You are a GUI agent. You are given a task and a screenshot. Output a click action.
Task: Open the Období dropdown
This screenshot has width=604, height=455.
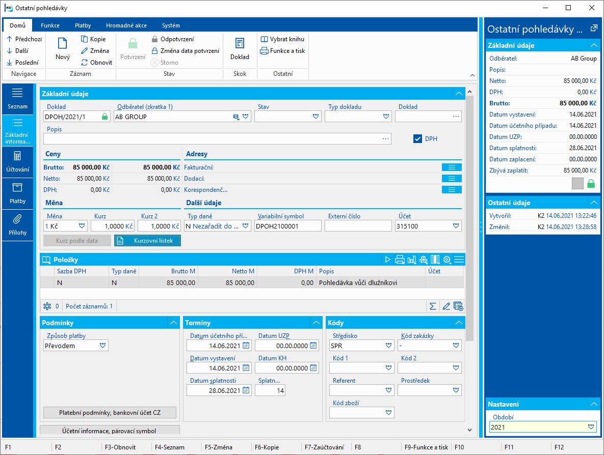point(591,427)
